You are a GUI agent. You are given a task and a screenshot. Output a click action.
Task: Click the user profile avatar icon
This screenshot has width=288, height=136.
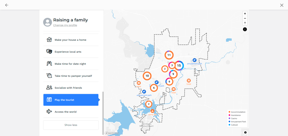pos(48,22)
